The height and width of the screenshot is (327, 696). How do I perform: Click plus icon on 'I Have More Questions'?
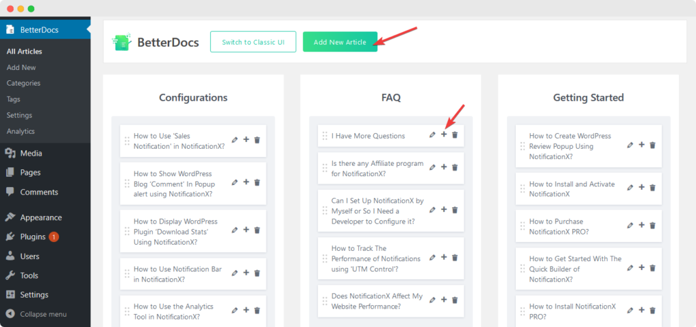[444, 135]
